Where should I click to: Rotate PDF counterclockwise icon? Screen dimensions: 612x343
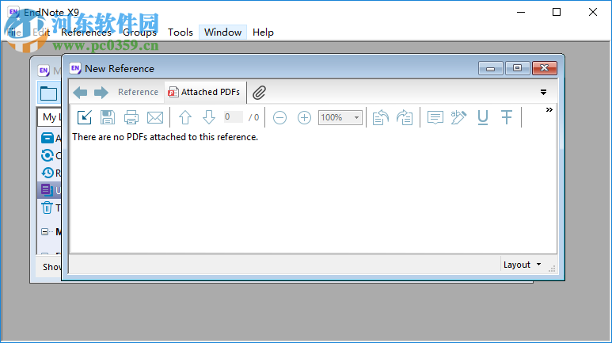(381, 117)
